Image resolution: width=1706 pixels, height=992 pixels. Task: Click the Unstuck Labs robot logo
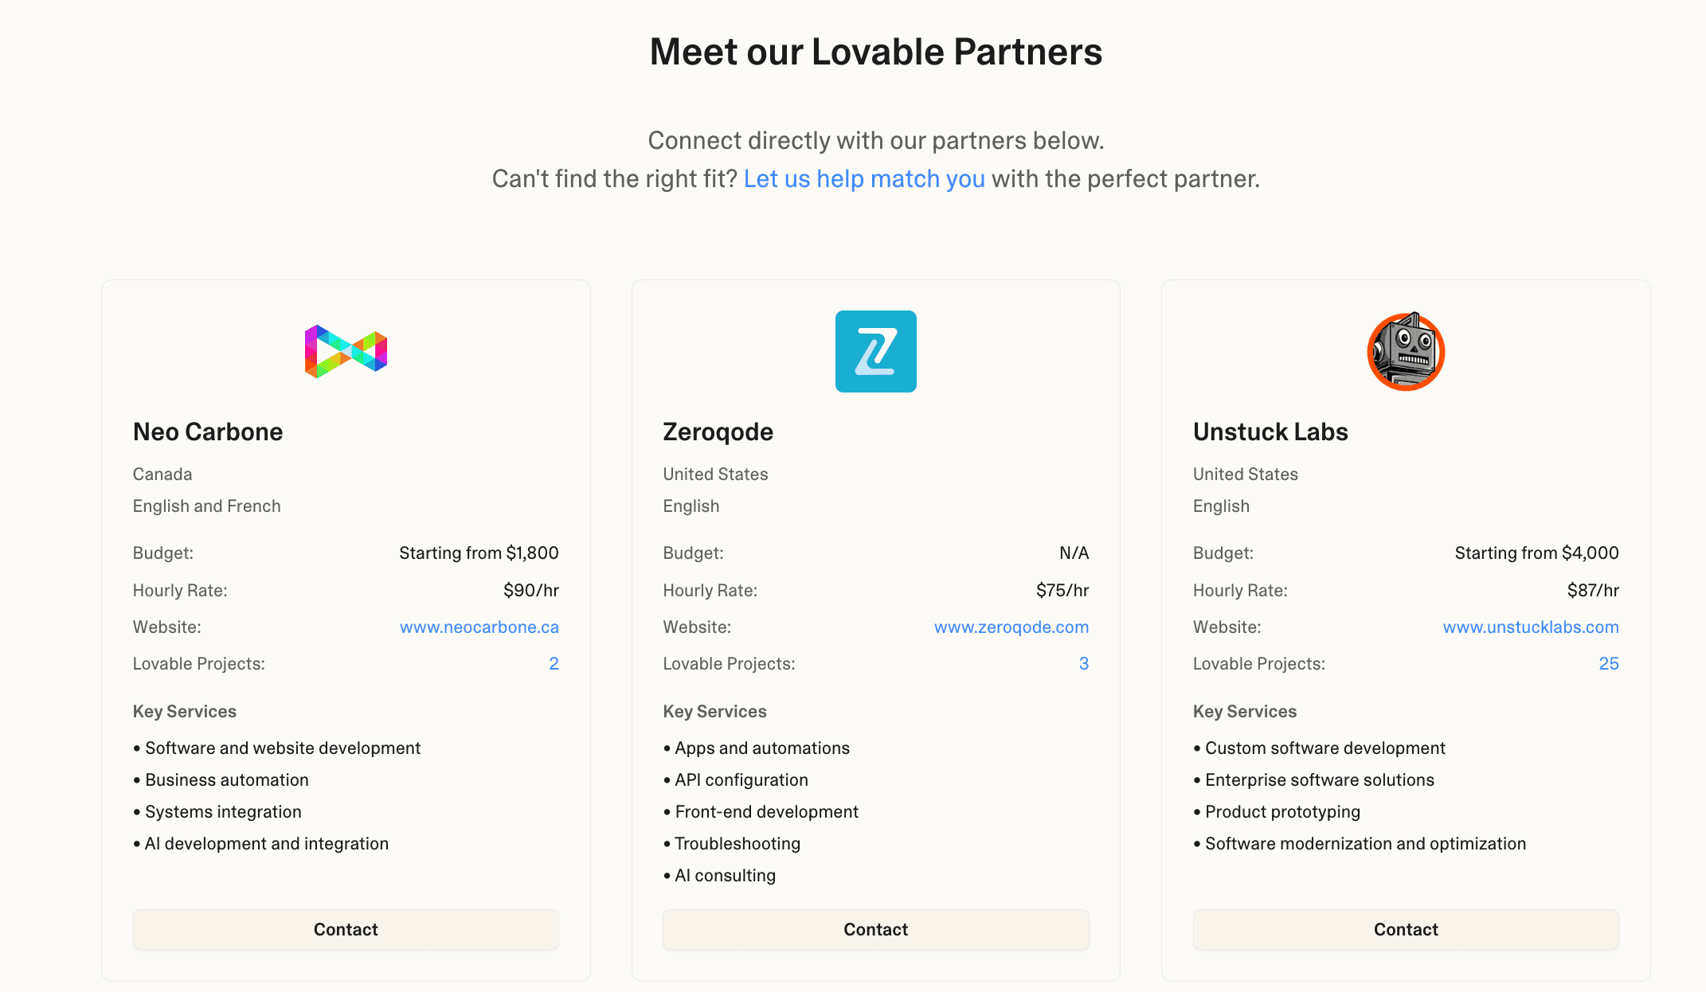click(1406, 351)
